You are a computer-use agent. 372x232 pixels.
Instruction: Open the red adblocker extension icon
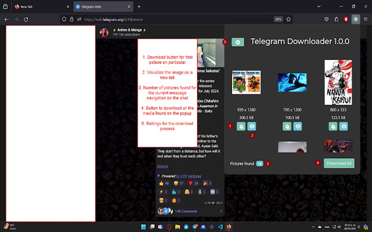[x=346, y=19]
